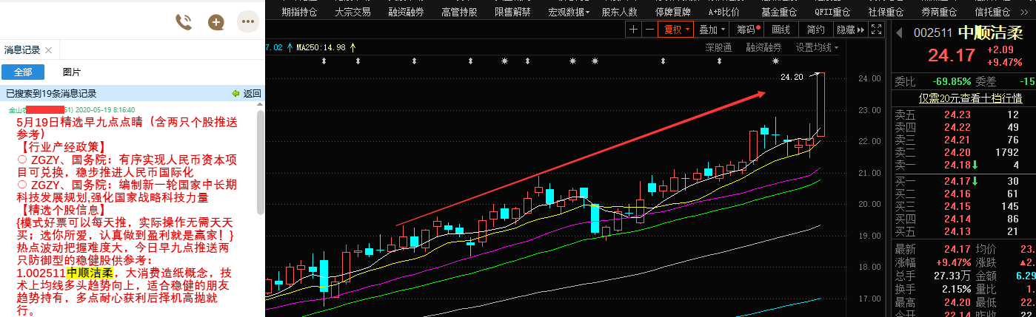Viewport: 1036px width, 317px height.
Task: Click the 深股通 tag
Action: point(718,48)
